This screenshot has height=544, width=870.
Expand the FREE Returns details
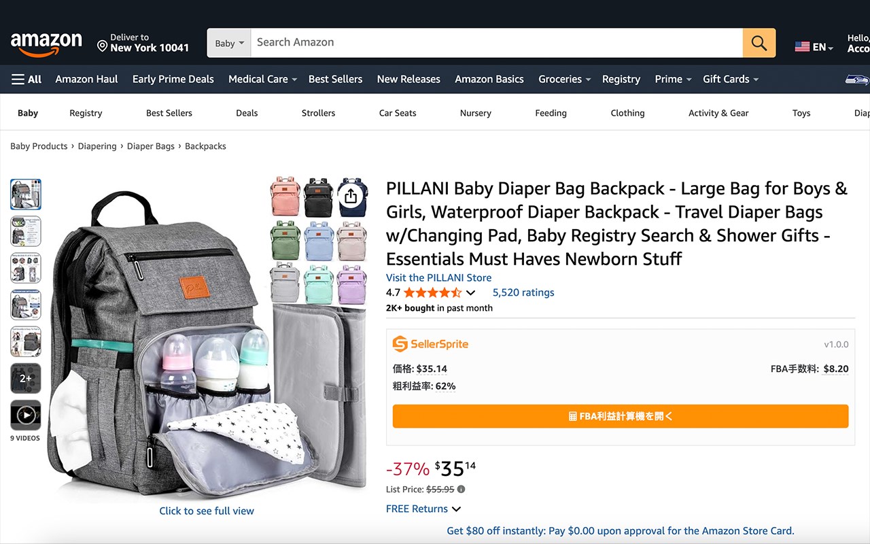click(423, 509)
